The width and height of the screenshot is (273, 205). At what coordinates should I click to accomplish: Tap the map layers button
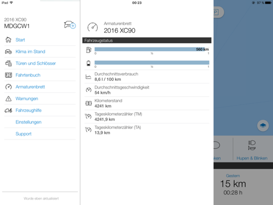[x=263, y=126]
